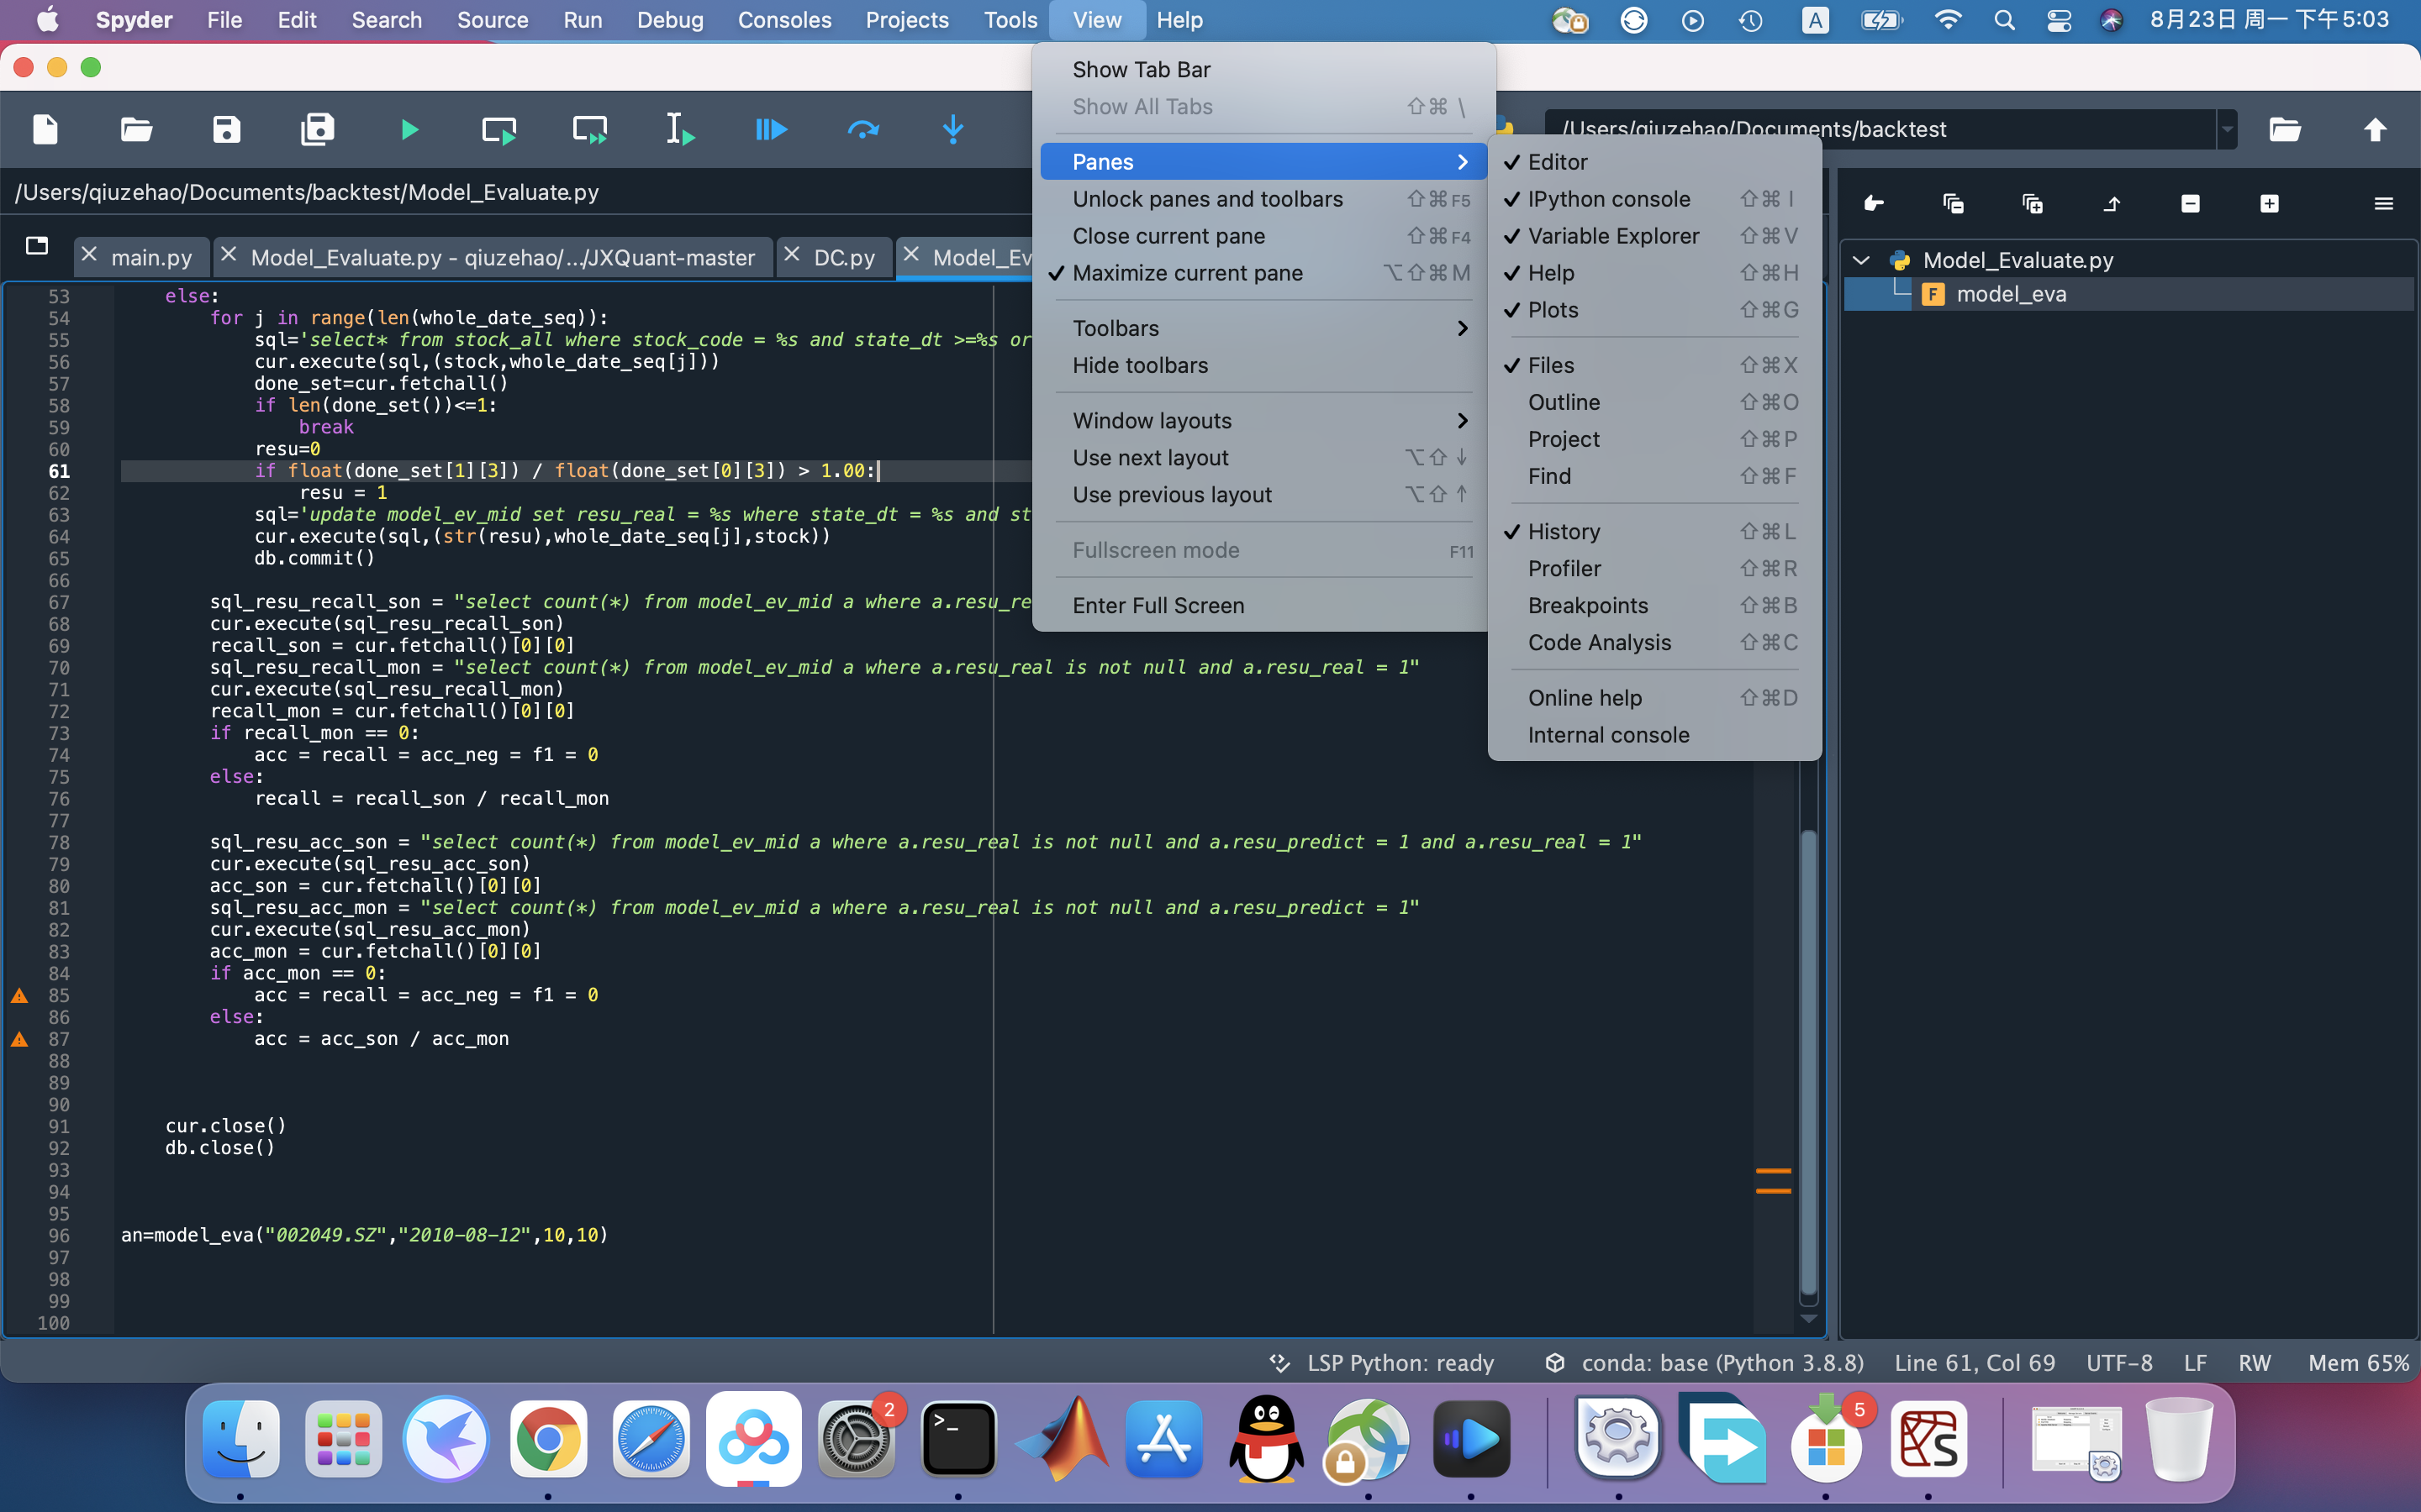The image size is (2421, 1512).
Task: Click the editor vertical scrollbar handle
Action: [1807, 1060]
